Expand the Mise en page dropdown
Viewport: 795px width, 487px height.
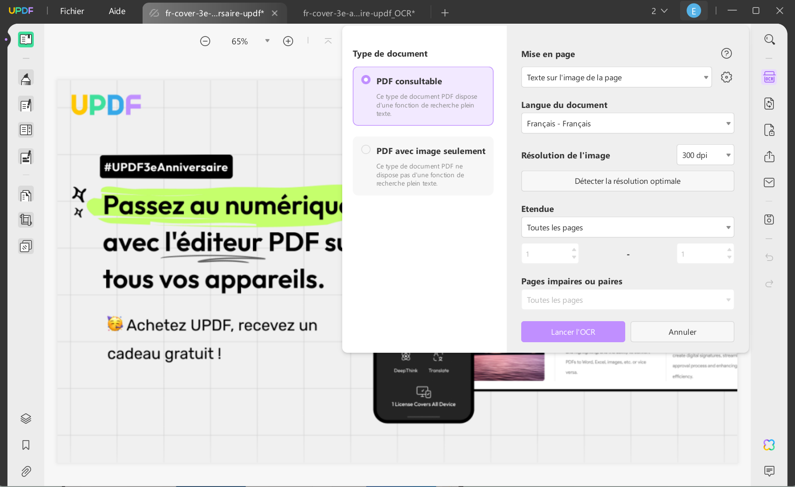pos(616,77)
